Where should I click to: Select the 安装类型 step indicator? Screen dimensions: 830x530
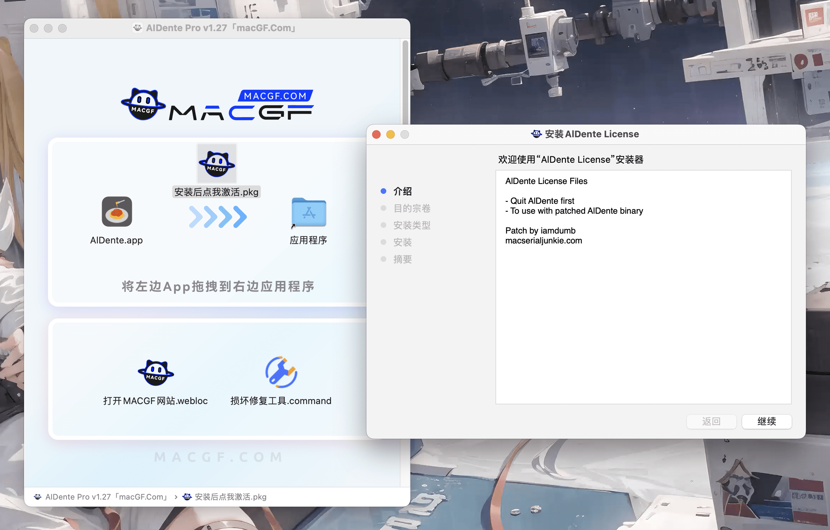[384, 225]
